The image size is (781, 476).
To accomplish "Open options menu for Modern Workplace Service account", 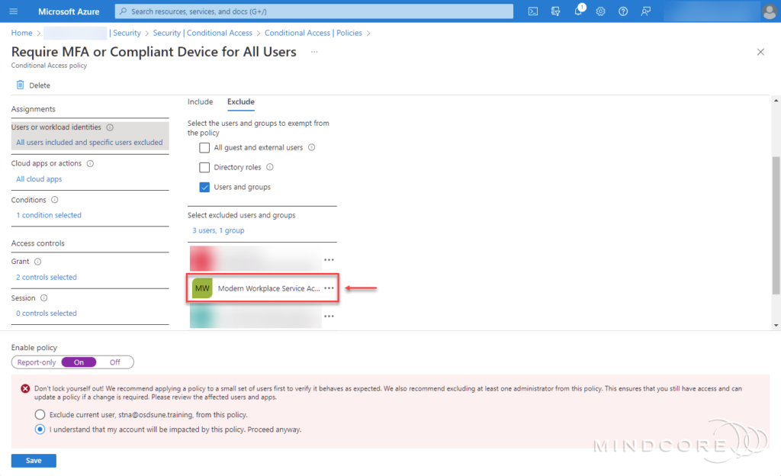I will pos(329,288).
